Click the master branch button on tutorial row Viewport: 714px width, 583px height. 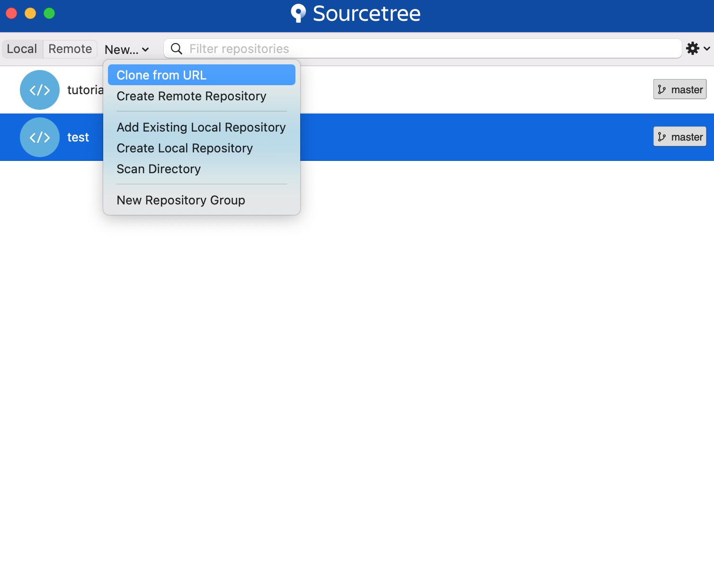(x=680, y=89)
